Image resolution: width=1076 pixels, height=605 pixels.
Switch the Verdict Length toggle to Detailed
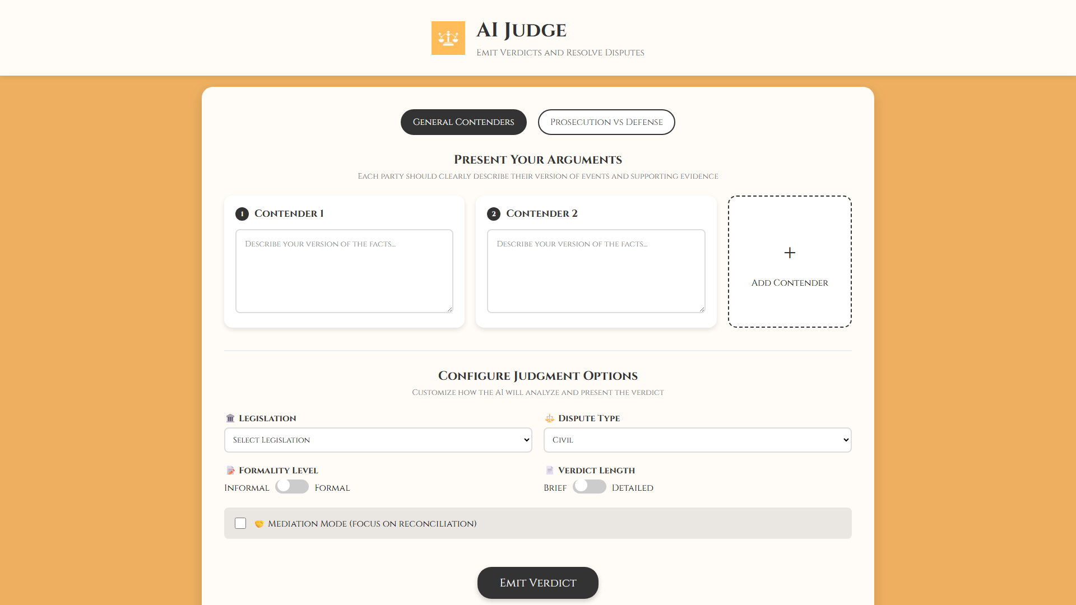(x=589, y=486)
